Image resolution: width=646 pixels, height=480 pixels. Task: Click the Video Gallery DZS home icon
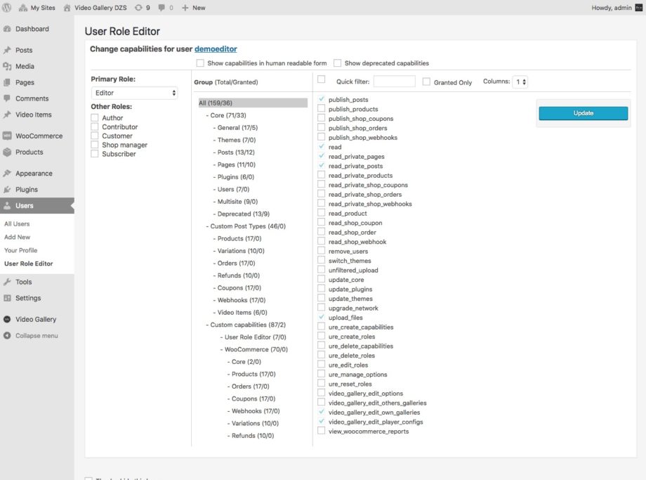coord(67,8)
